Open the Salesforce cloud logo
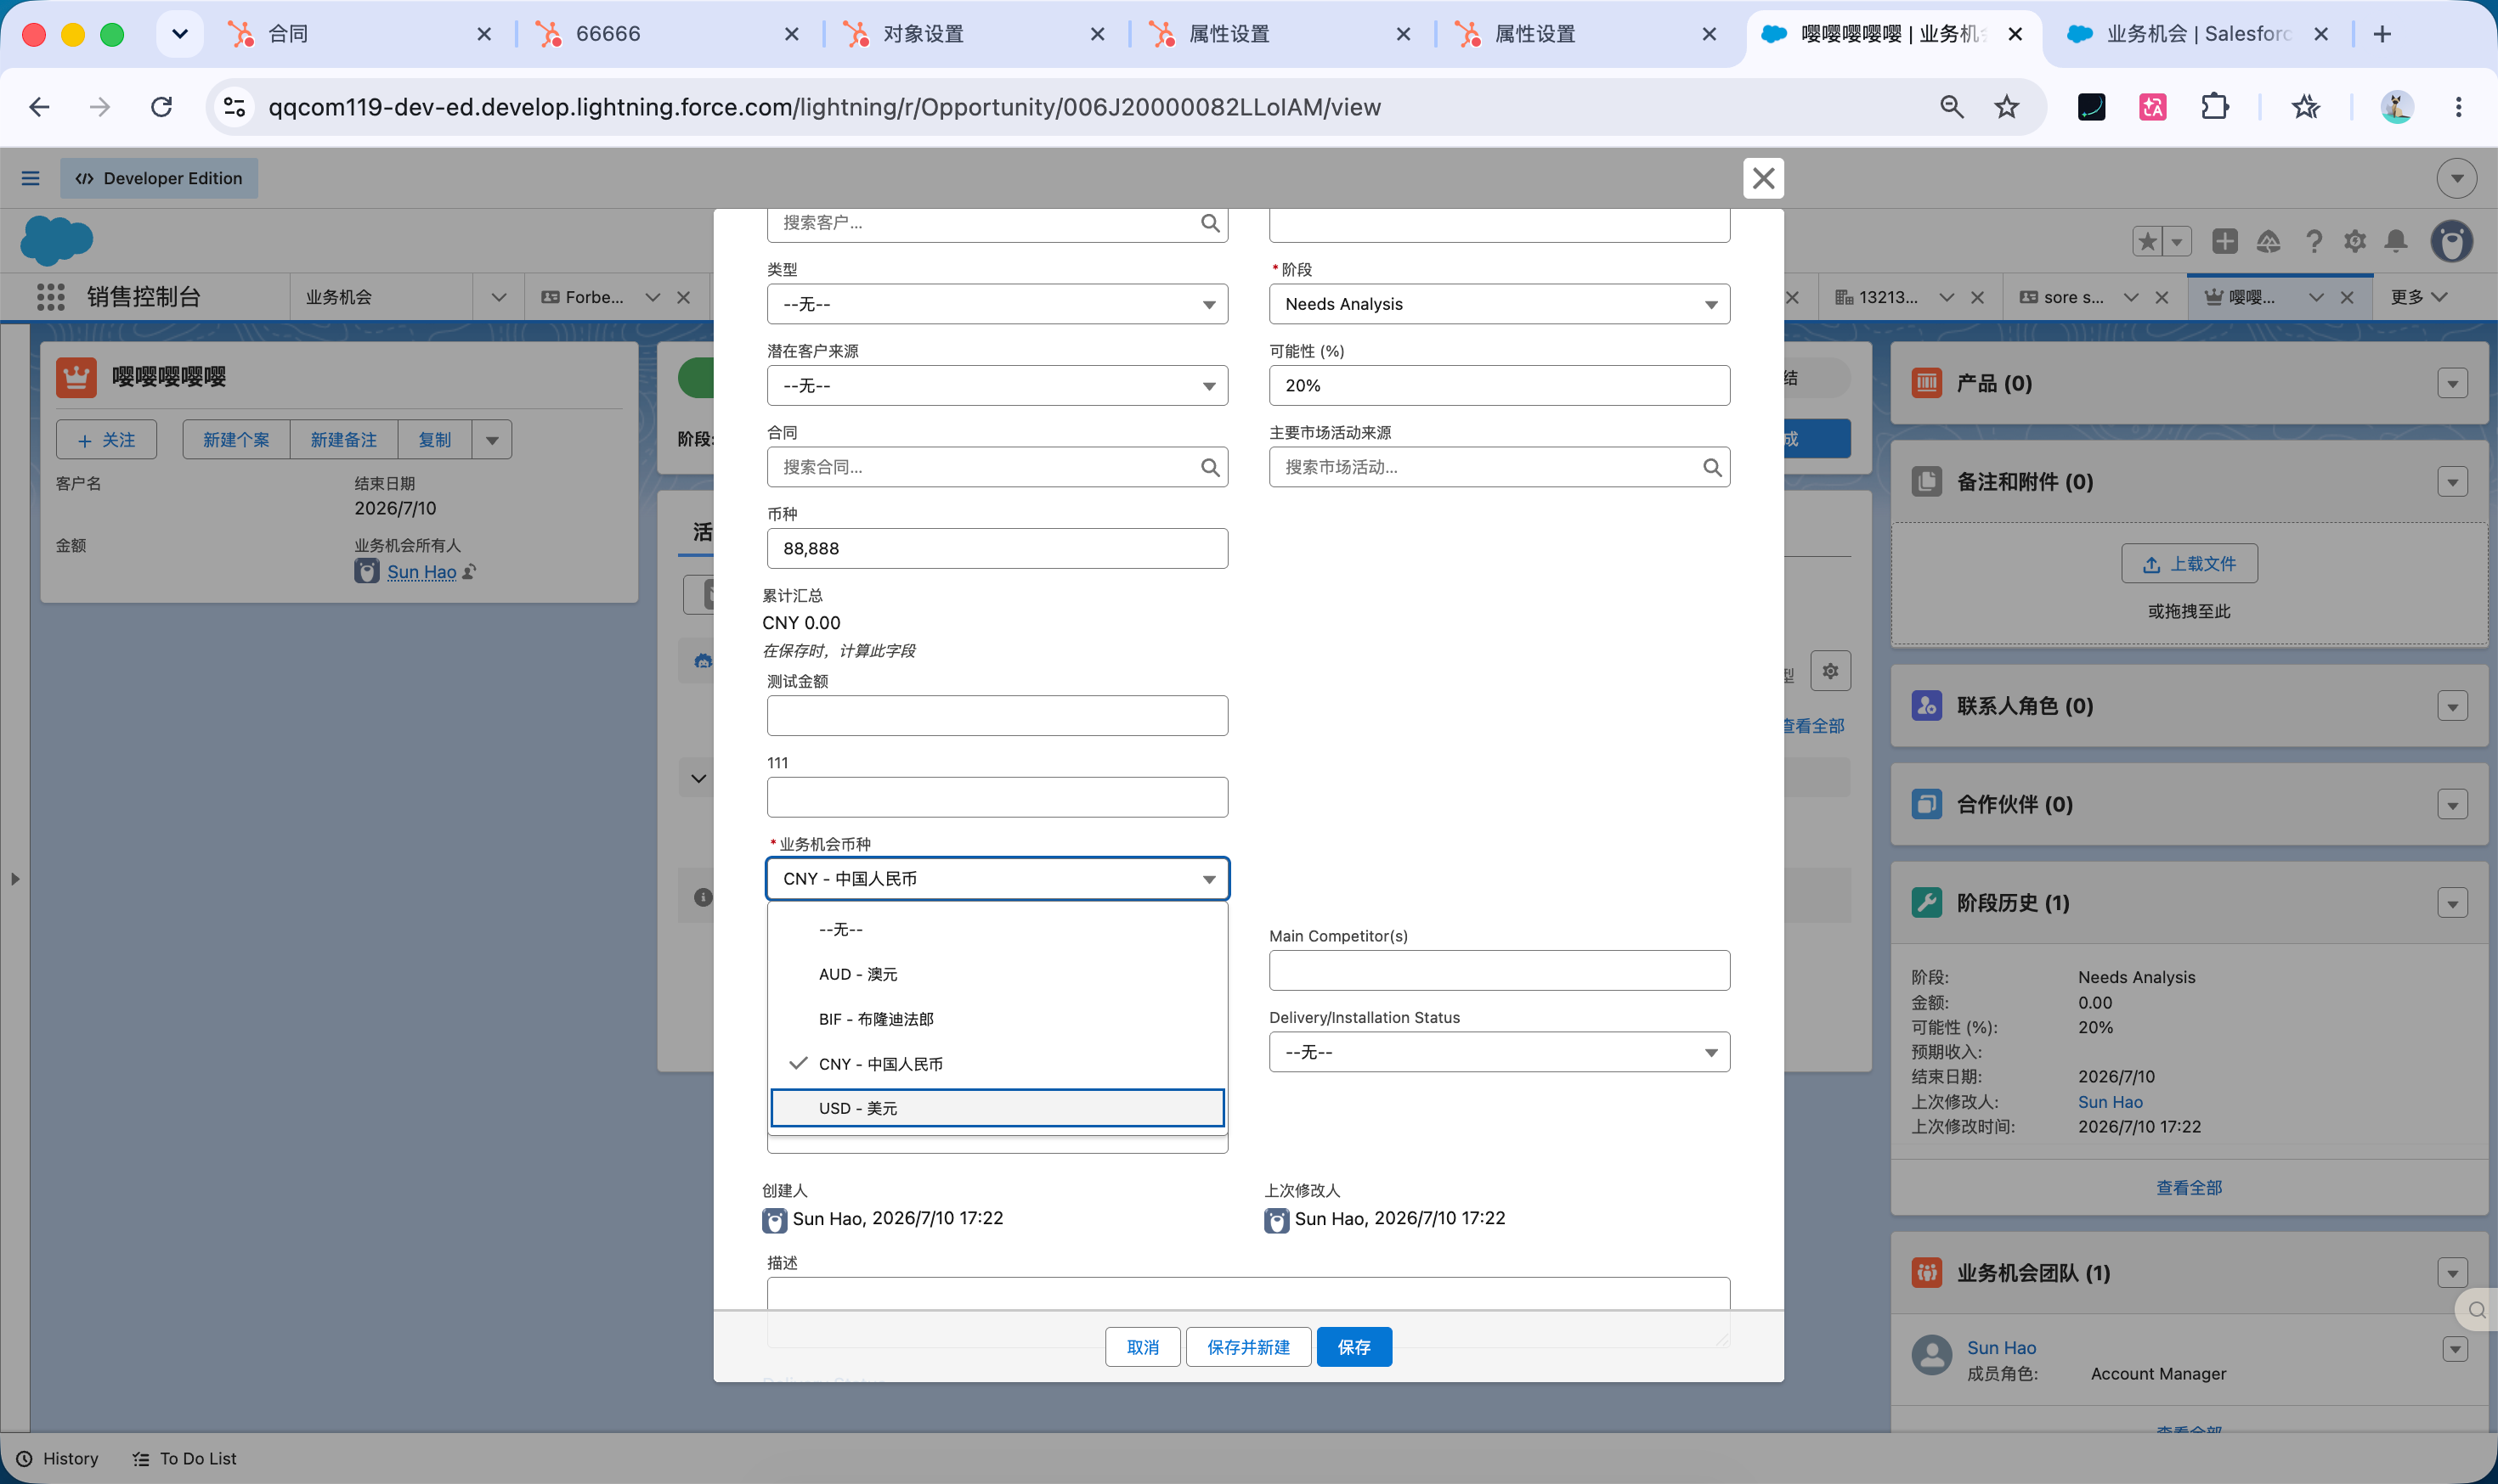The image size is (2498, 1484). point(57,240)
